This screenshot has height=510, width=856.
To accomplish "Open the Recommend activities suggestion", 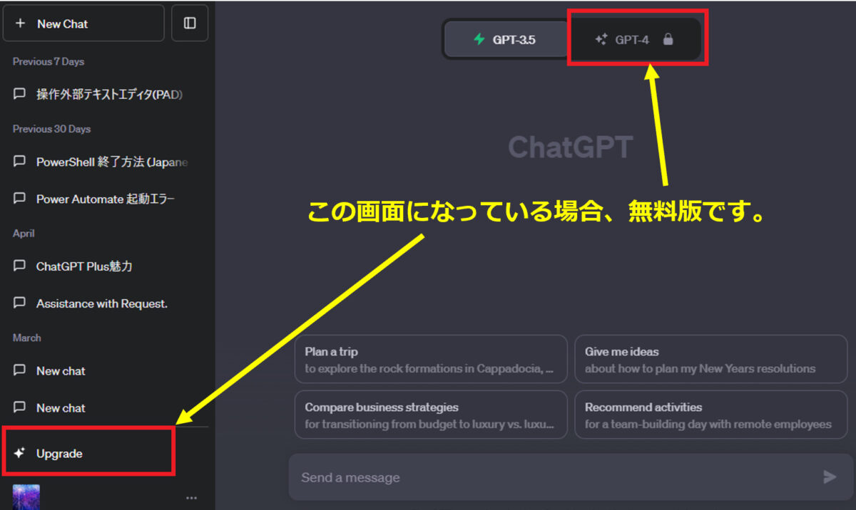I will point(710,415).
